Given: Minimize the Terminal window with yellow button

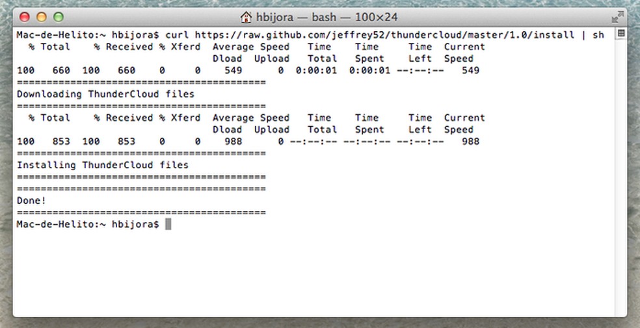Looking at the screenshot, I should point(42,17).
